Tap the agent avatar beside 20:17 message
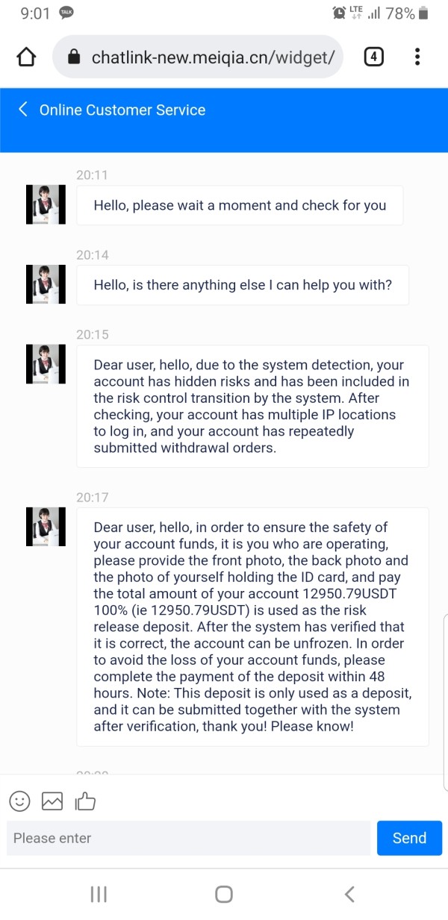The image size is (448, 920). (x=46, y=527)
